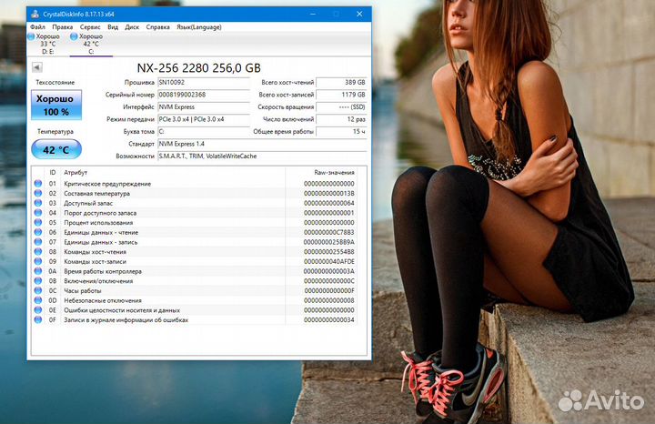Click the ID column header
Screen dimensions: 655x424
pos(53,173)
